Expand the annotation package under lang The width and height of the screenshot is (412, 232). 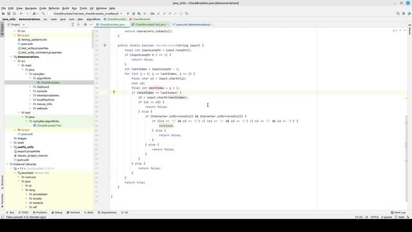coord(26,194)
